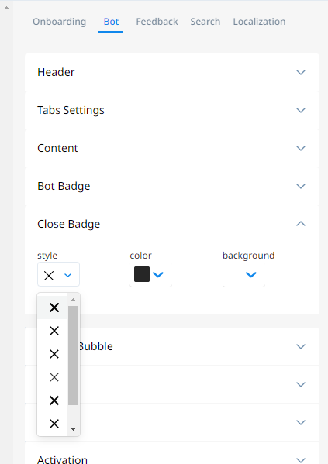The width and height of the screenshot is (328, 464).
Task: Click the black color swatch
Action: (x=142, y=274)
